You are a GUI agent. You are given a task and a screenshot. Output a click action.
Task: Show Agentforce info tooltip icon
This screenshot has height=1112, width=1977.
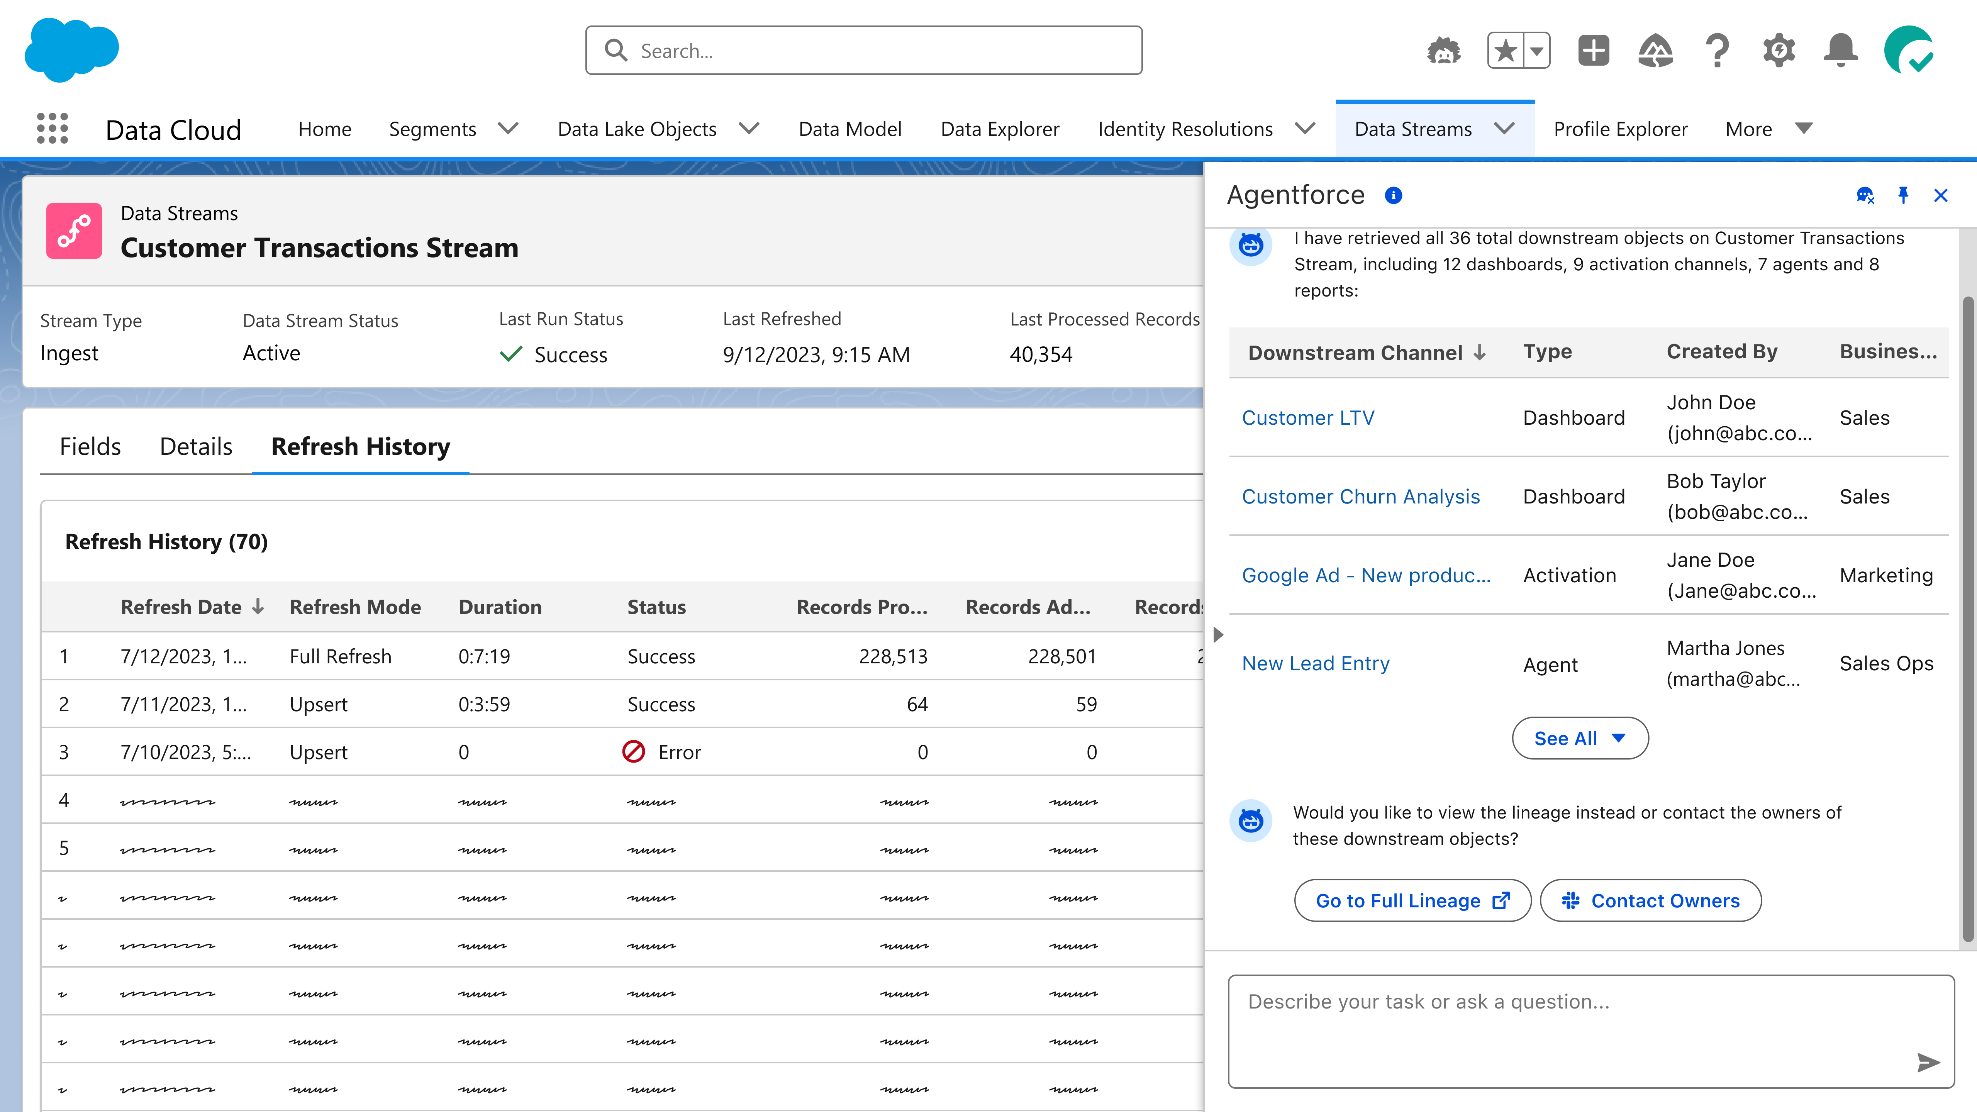(1394, 195)
